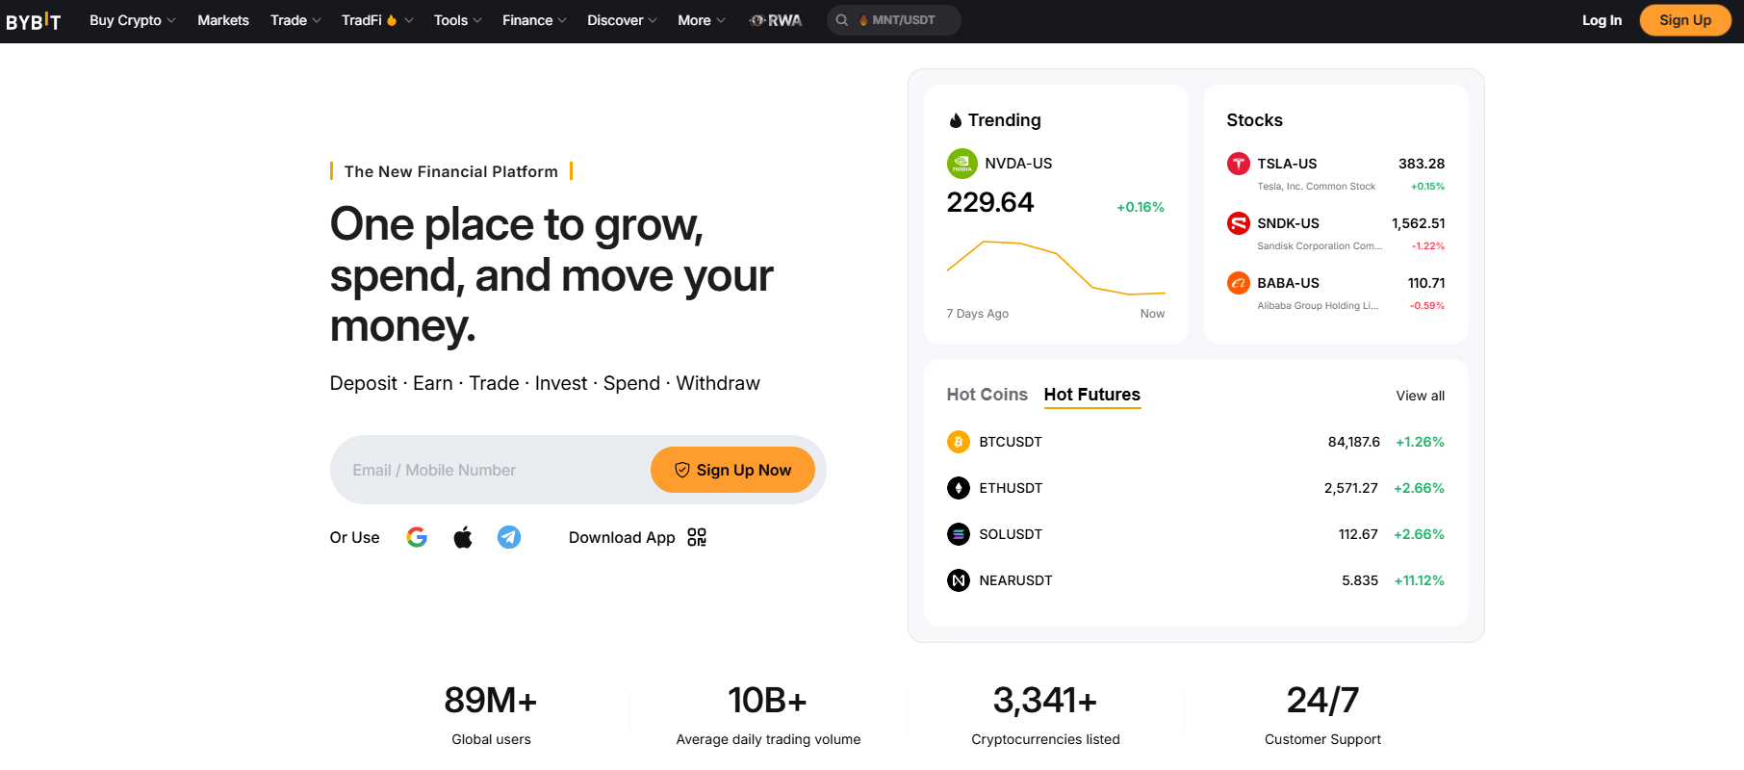Click the NVDA-US Nvidia logo
This screenshot has width=1744, height=770.
[x=962, y=164]
